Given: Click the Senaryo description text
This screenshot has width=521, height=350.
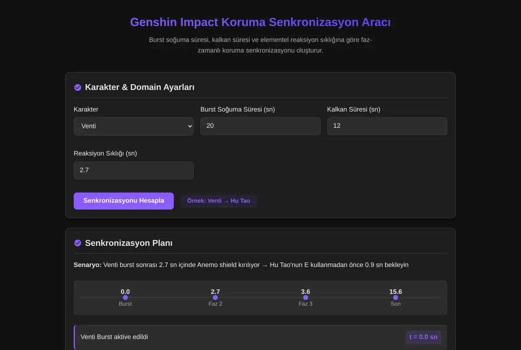Looking at the screenshot, I should [x=241, y=265].
